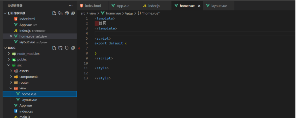Screen dimensions: 297x118
Task: Click the export default text on line 6
Action: click(109, 43)
